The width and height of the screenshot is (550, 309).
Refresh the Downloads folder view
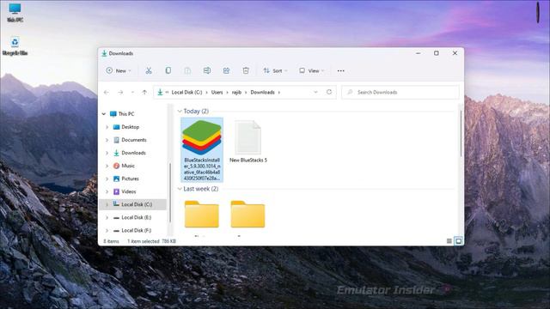tap(329, 92)
